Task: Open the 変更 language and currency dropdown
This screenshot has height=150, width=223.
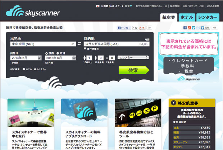Action: pos(128,6)
